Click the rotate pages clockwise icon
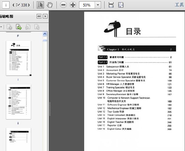Image resolution: width=185 pixels, height=151 pixels. (37, 27)
